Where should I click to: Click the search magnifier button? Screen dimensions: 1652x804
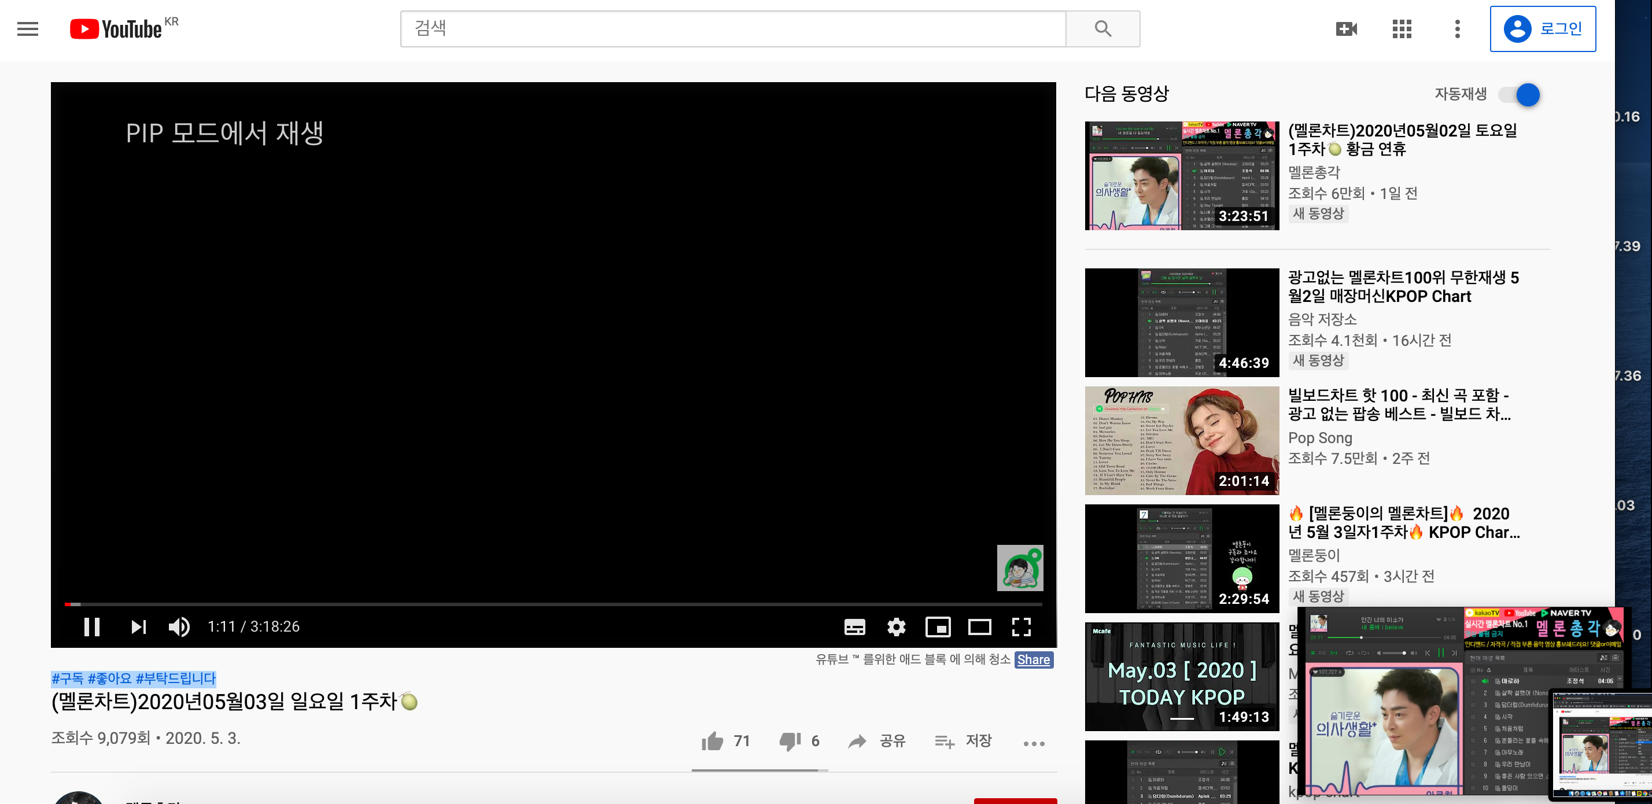(x=1102, y=29)
